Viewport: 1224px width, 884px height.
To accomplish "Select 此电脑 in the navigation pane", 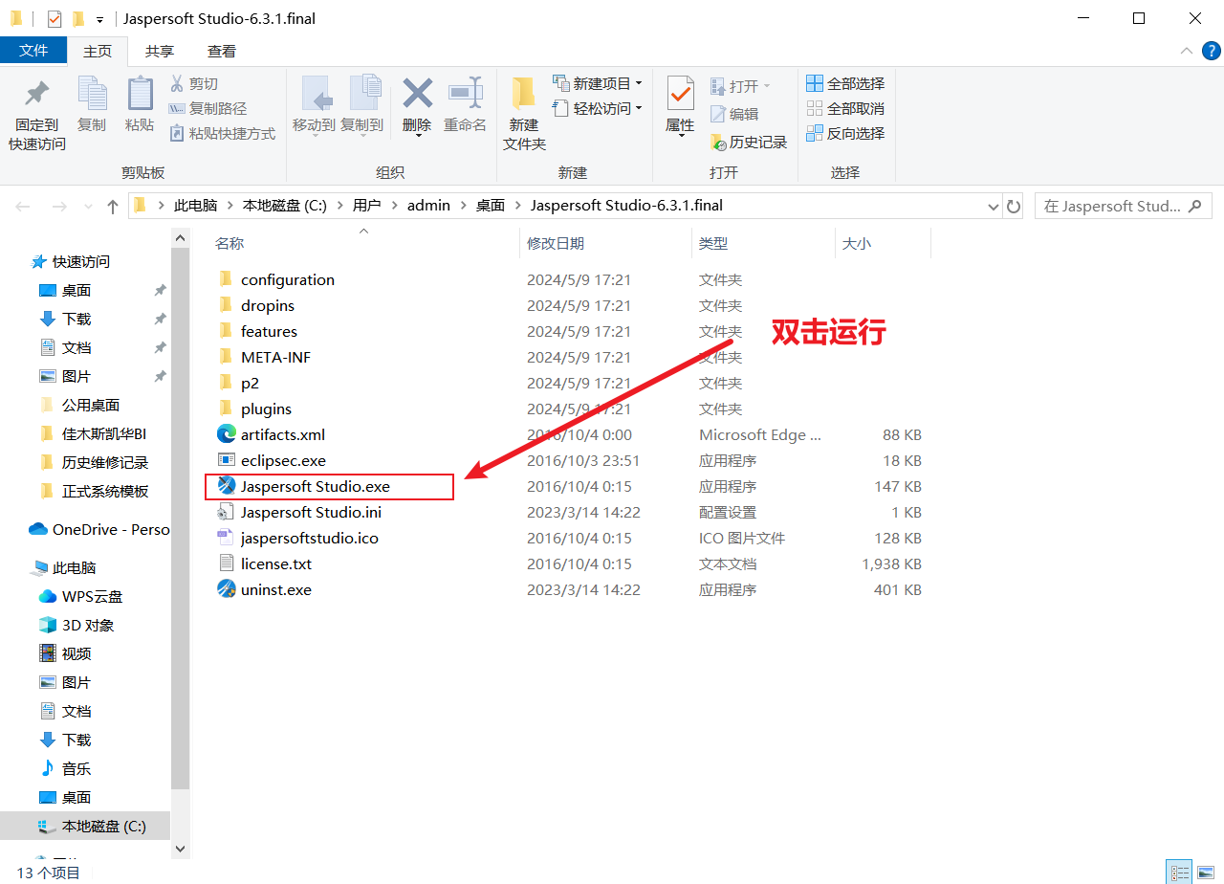I will tap(75, 567).
